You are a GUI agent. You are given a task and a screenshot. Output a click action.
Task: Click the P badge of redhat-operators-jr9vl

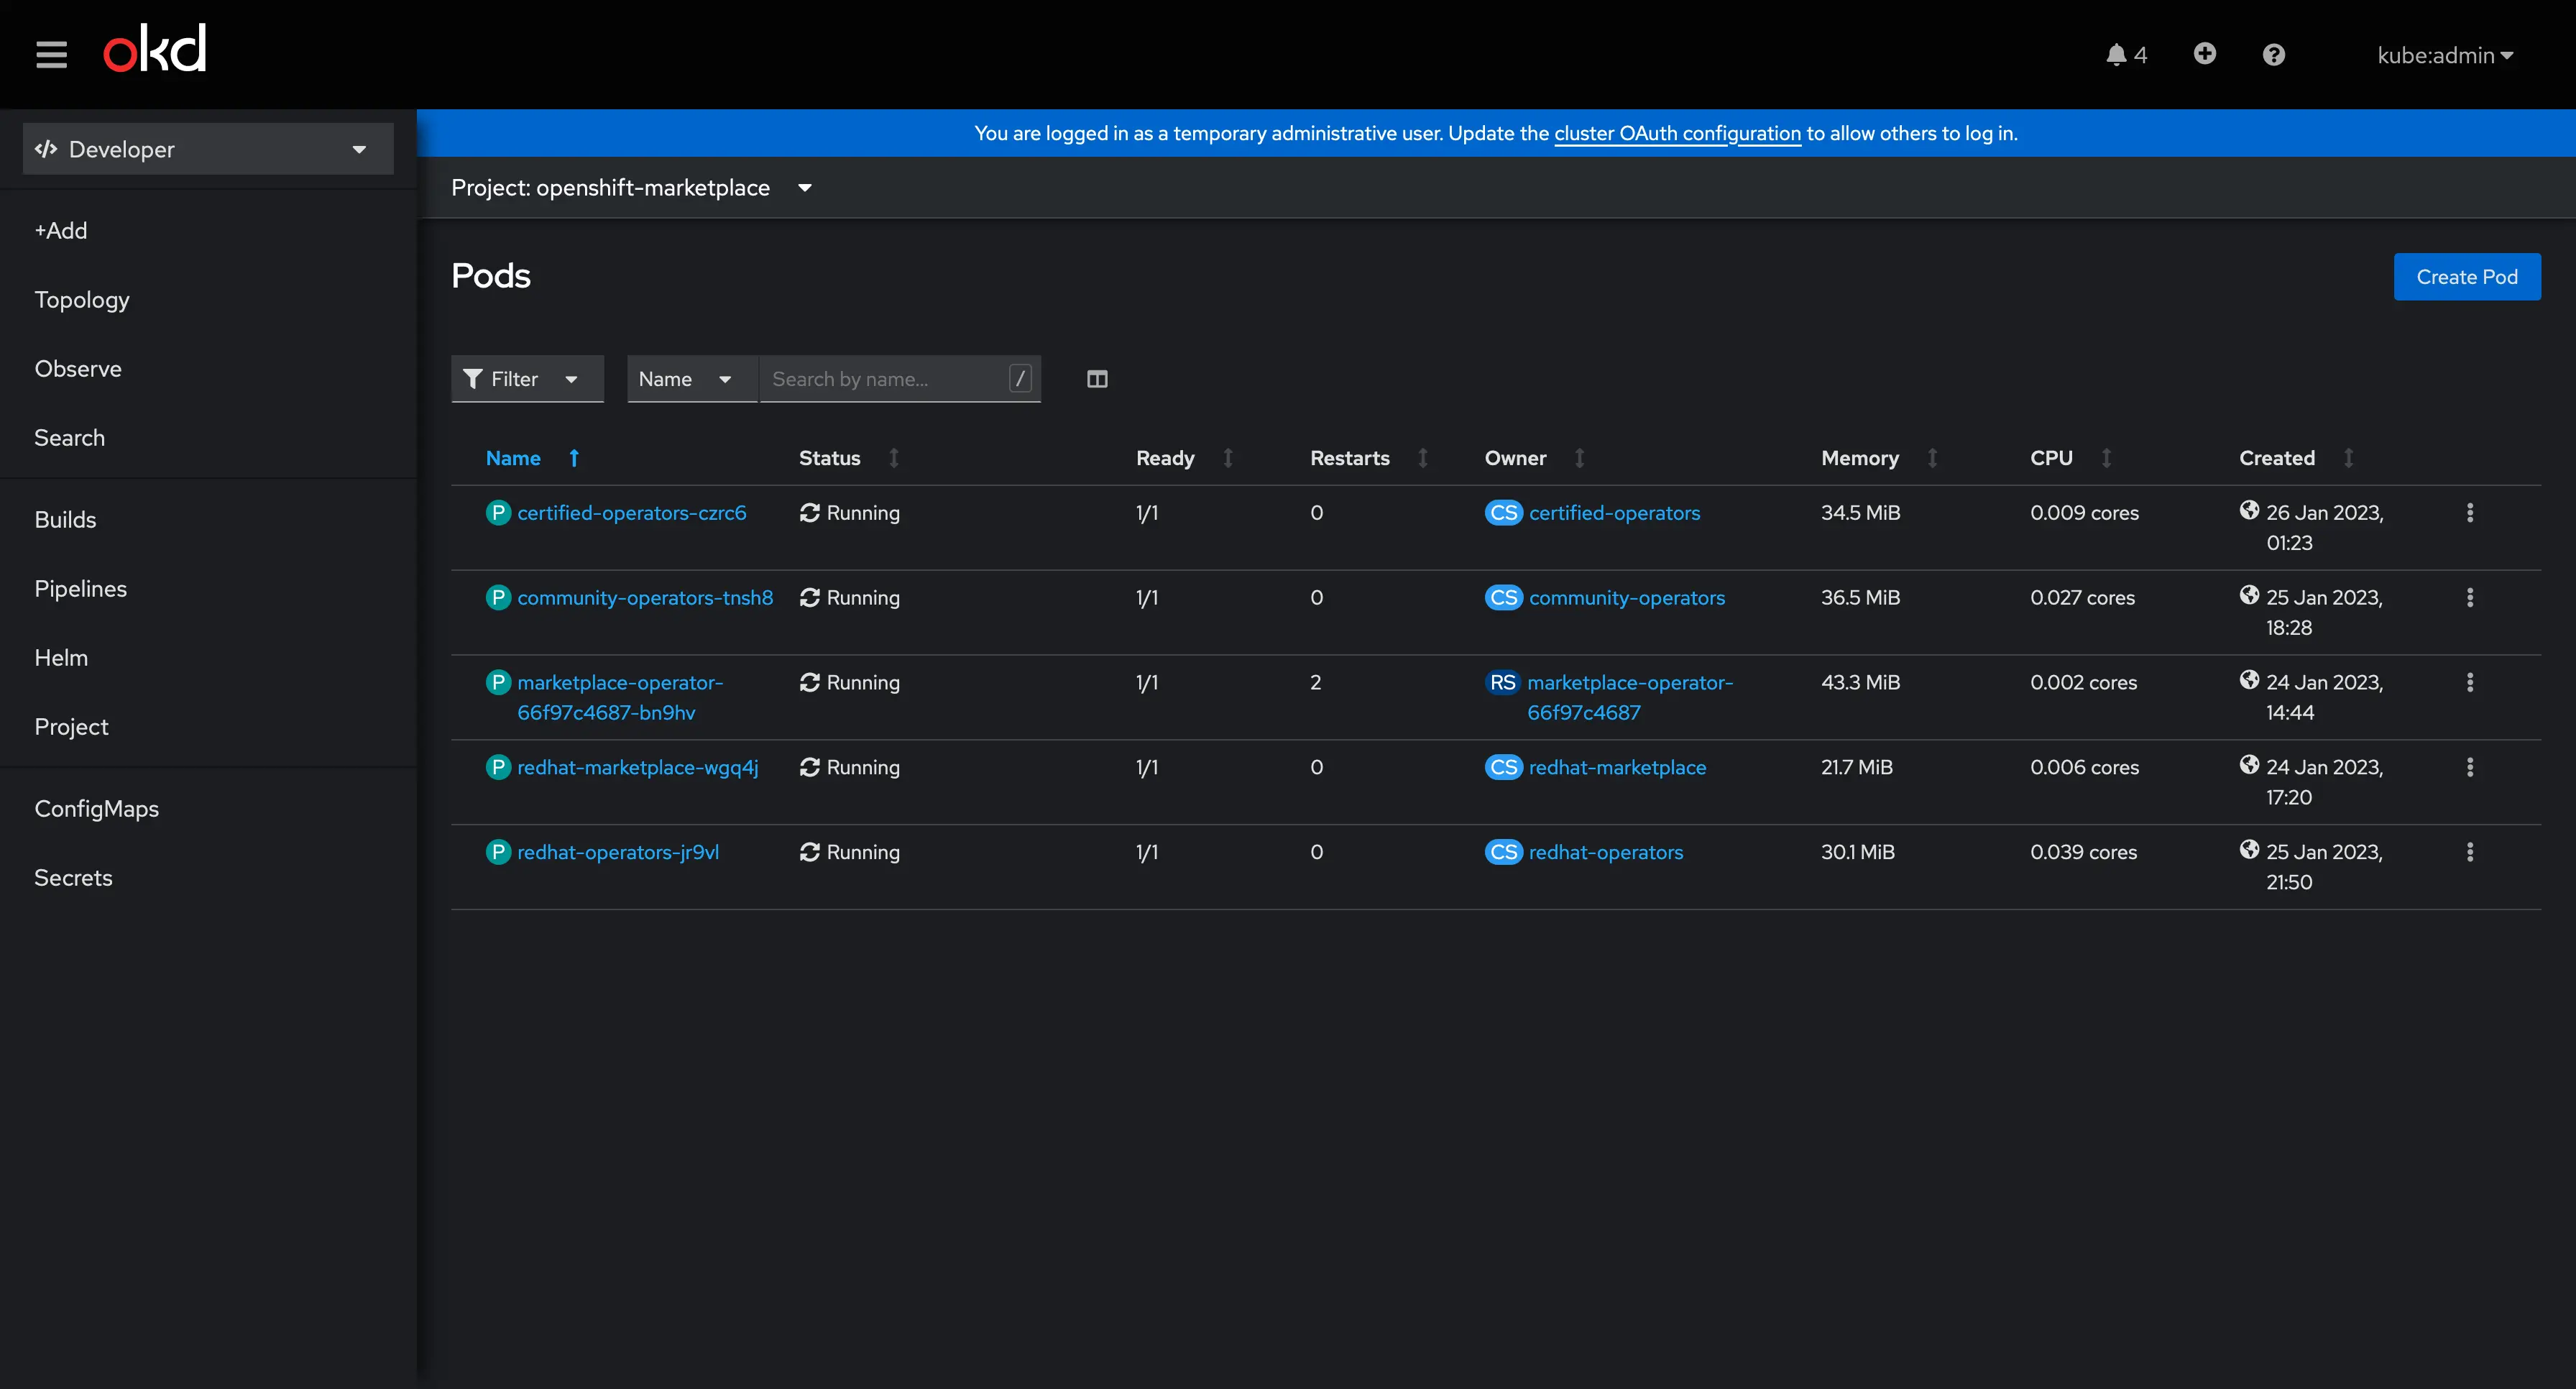pyautogui.click(x=498, y=852)
